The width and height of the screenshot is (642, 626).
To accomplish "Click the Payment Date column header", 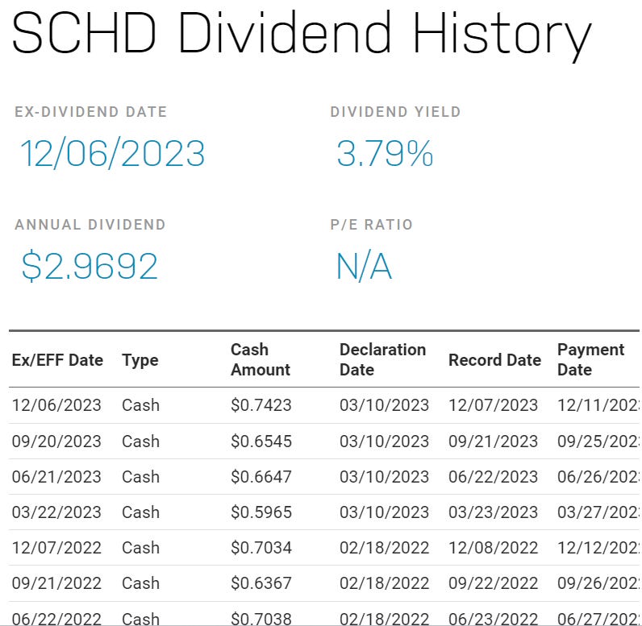I will click(x=591, y=360).
